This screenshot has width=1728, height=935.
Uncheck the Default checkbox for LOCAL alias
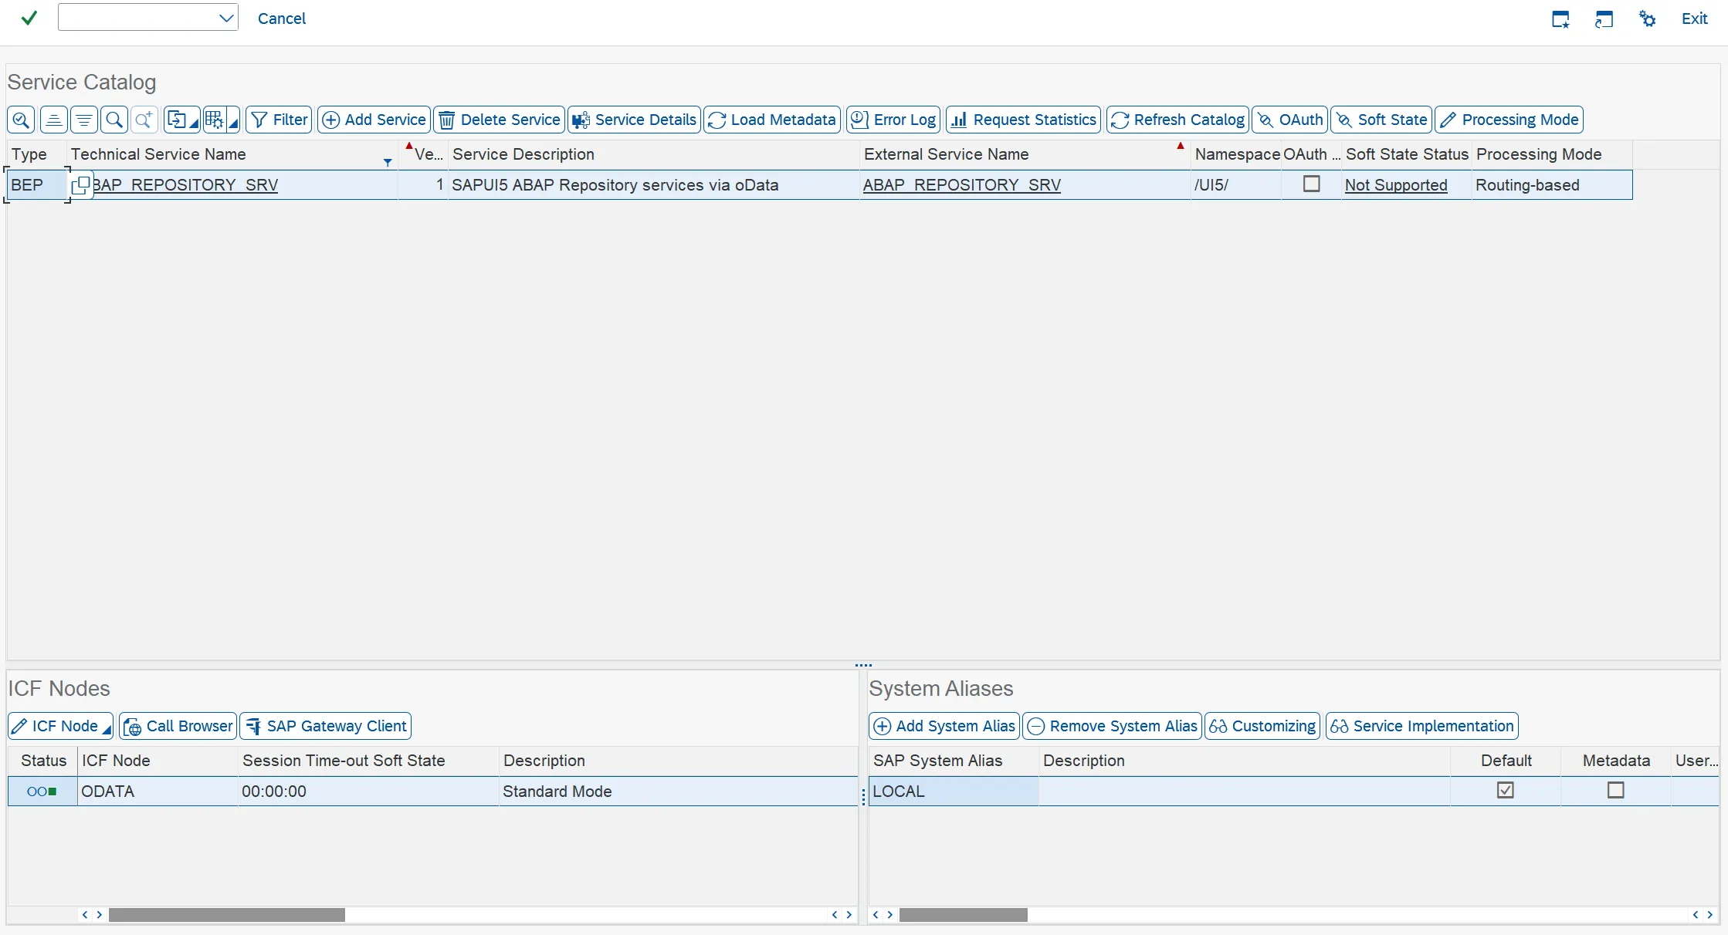[1505, 790]
